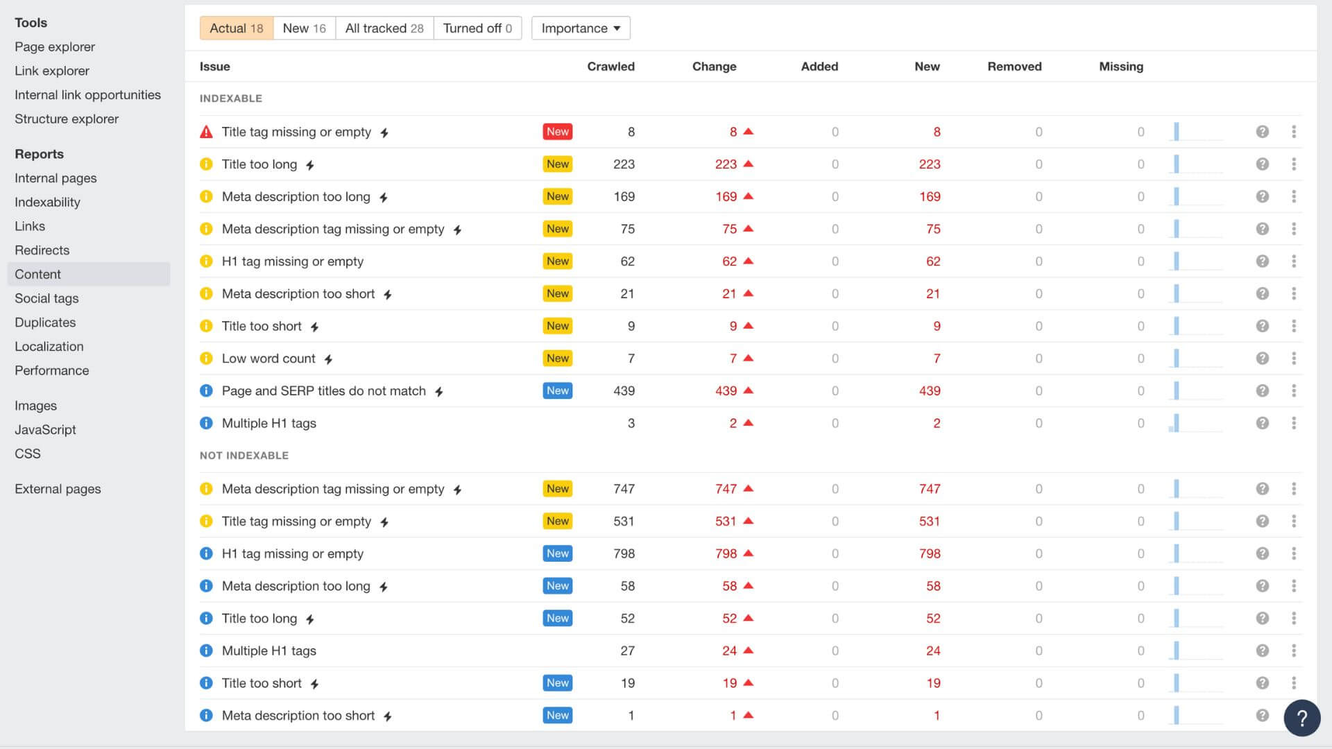This screenshot has height=749, width=1332.
Task: Open the floating help chat button
Action: [1301, 718]
